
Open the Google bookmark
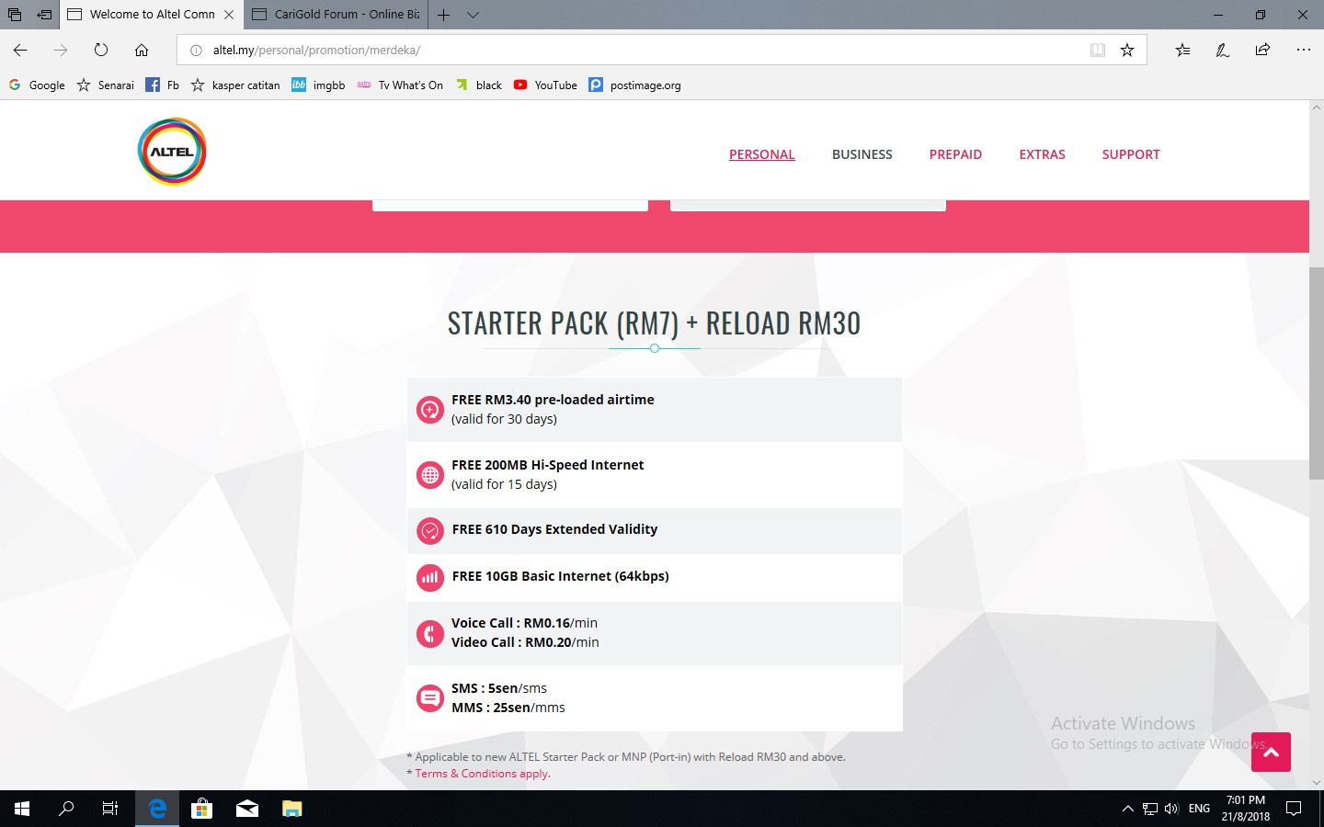tap(37, 85)
